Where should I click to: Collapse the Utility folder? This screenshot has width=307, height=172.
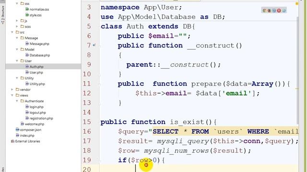pos(17,78)
